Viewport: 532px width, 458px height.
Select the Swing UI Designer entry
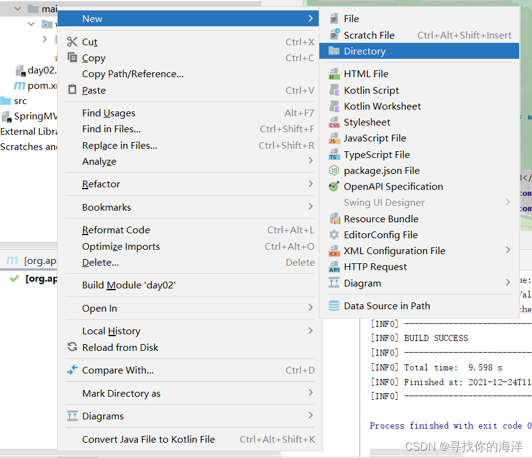419,203
